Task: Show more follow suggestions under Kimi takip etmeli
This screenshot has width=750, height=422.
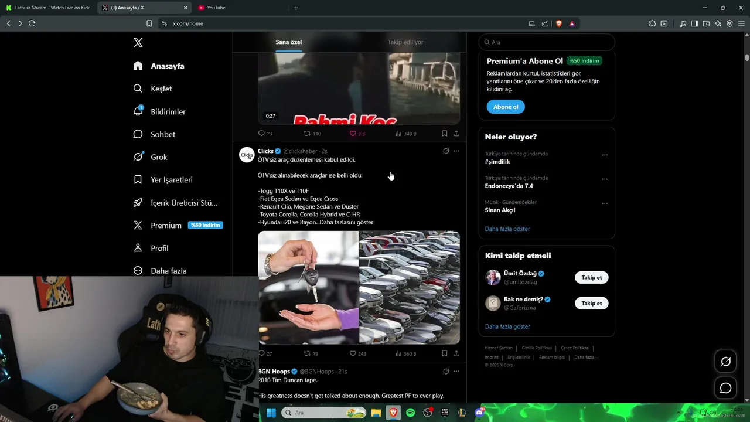Action: click(507, 326)
